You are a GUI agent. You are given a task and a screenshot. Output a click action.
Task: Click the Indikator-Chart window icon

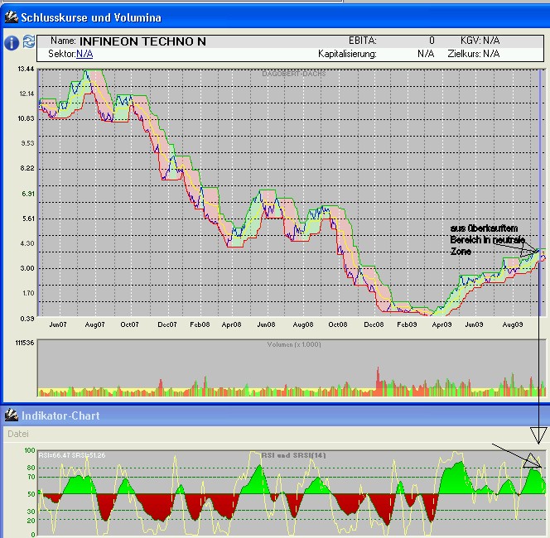tap(12, 415)
